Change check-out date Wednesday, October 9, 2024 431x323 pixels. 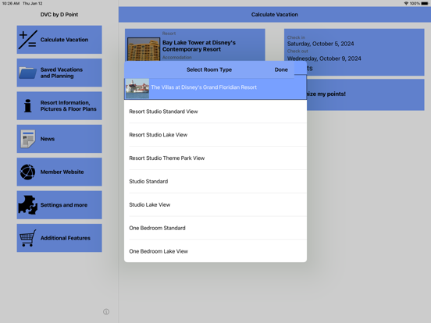tap(324, 59)
